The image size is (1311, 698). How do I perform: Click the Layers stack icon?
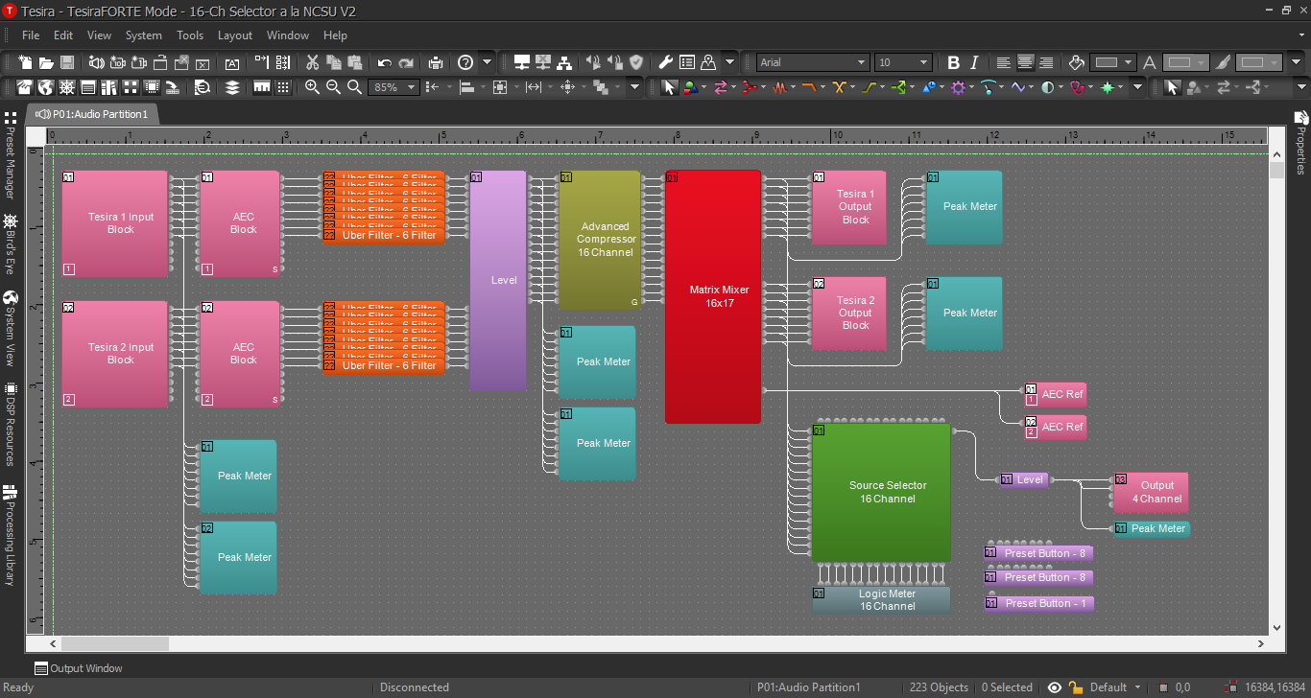click(232, 87)
